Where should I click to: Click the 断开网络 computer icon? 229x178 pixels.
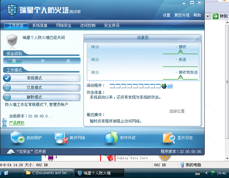[x=61, y=138]
